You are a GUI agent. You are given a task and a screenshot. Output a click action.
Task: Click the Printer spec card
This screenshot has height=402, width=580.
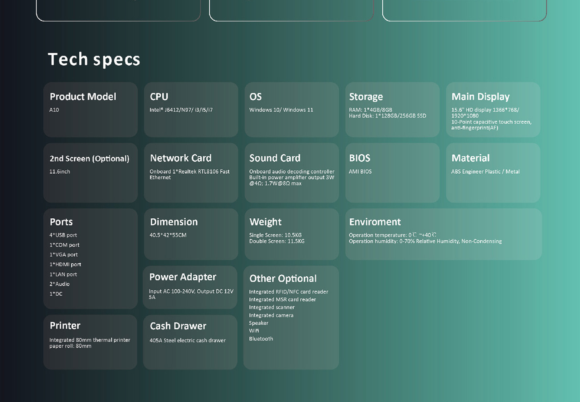pos(90,342)
